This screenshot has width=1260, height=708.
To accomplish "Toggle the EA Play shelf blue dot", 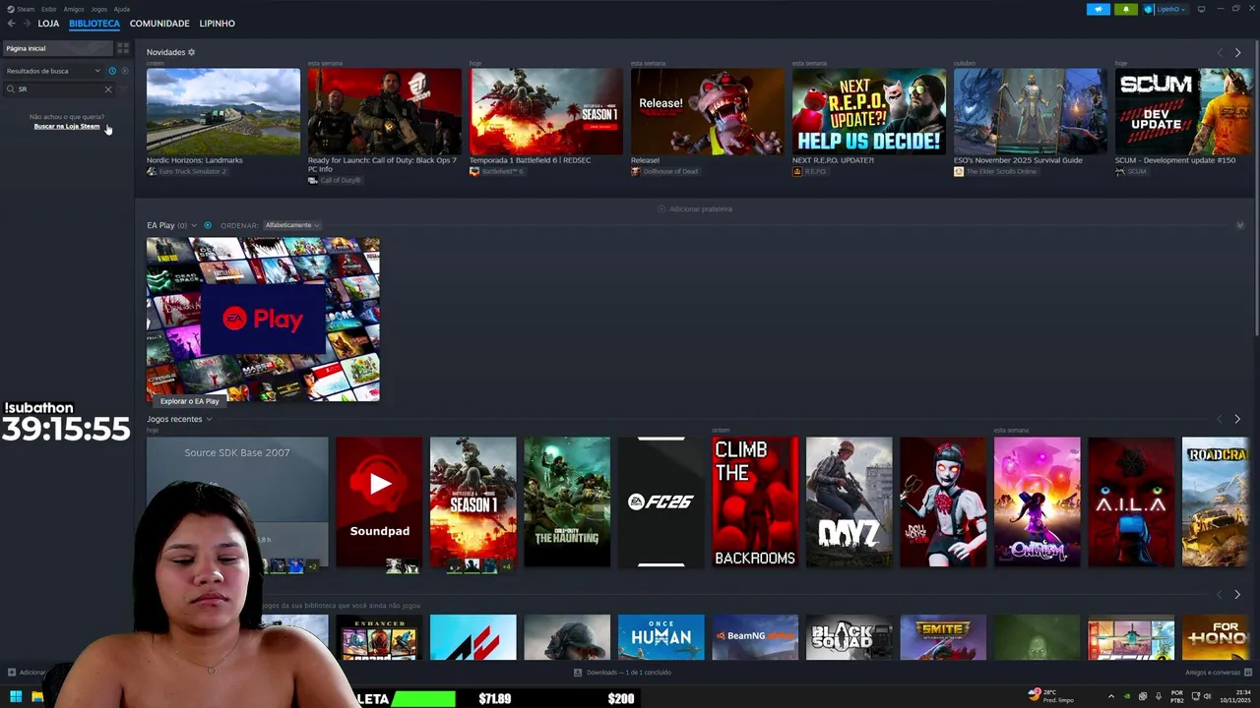I will [208, 225].
